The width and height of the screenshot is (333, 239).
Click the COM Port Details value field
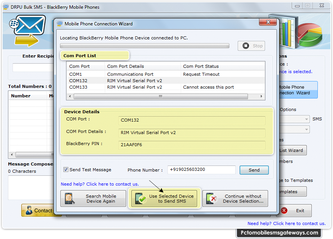(192, 133)
